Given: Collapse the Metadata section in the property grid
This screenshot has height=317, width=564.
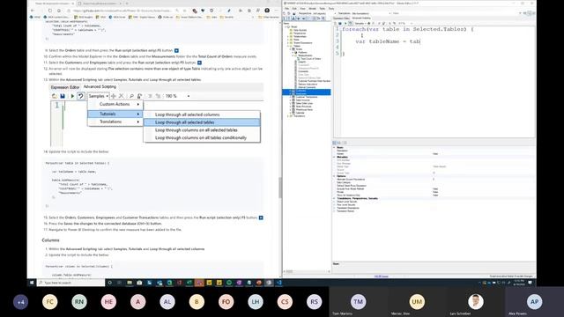Looking at the screenshot, I should point(334,157).
